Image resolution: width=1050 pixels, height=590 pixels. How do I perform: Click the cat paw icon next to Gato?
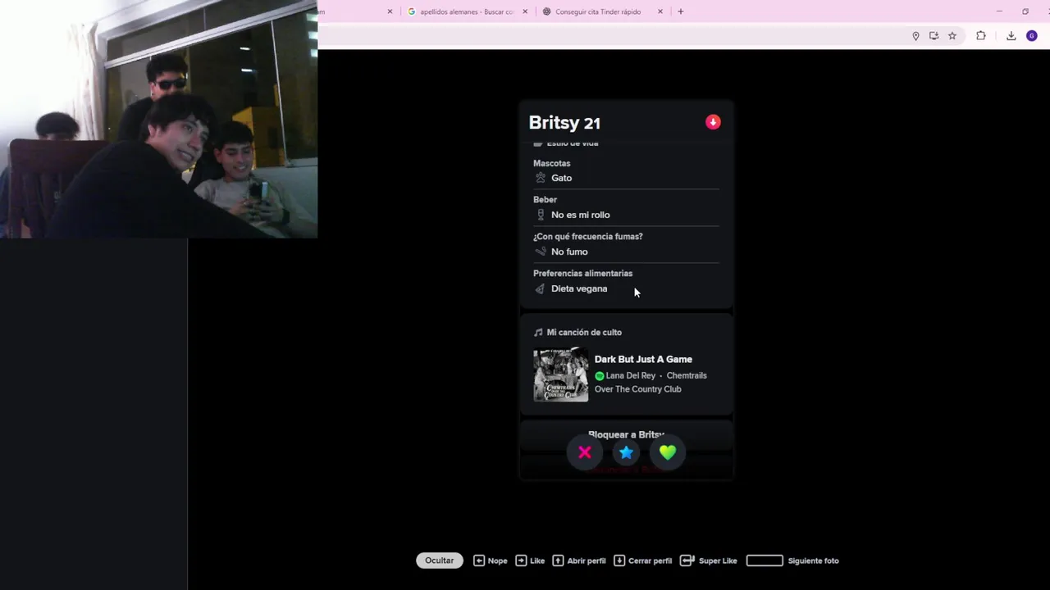(x=540, y=178)
